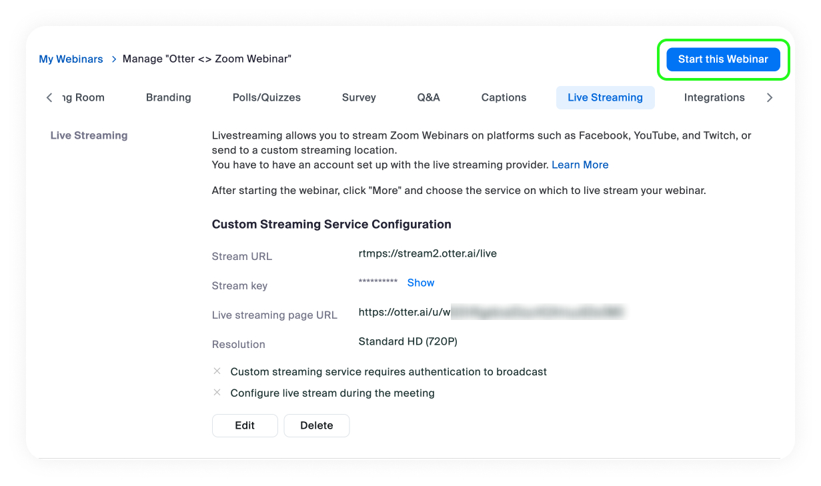
Task: Go to the Q&A tab
Action: click(x=428, y=97)
